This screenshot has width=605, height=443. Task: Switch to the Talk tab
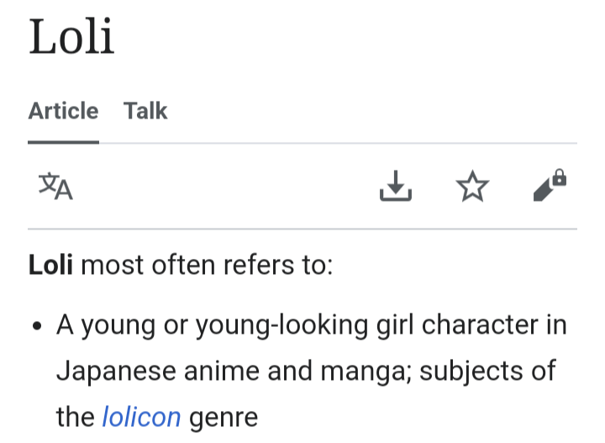coord(145,111)
